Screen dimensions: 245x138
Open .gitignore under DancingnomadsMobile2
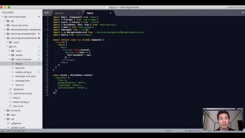click(18, 89)
